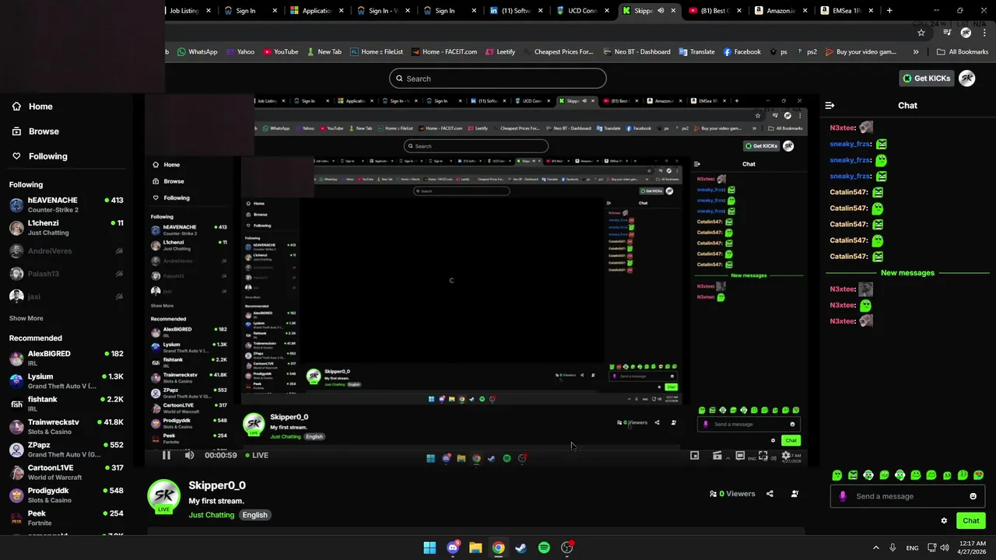996x560 pixels.
Task: Mute the stream volume speaker icon
Action: click(189, 455)
